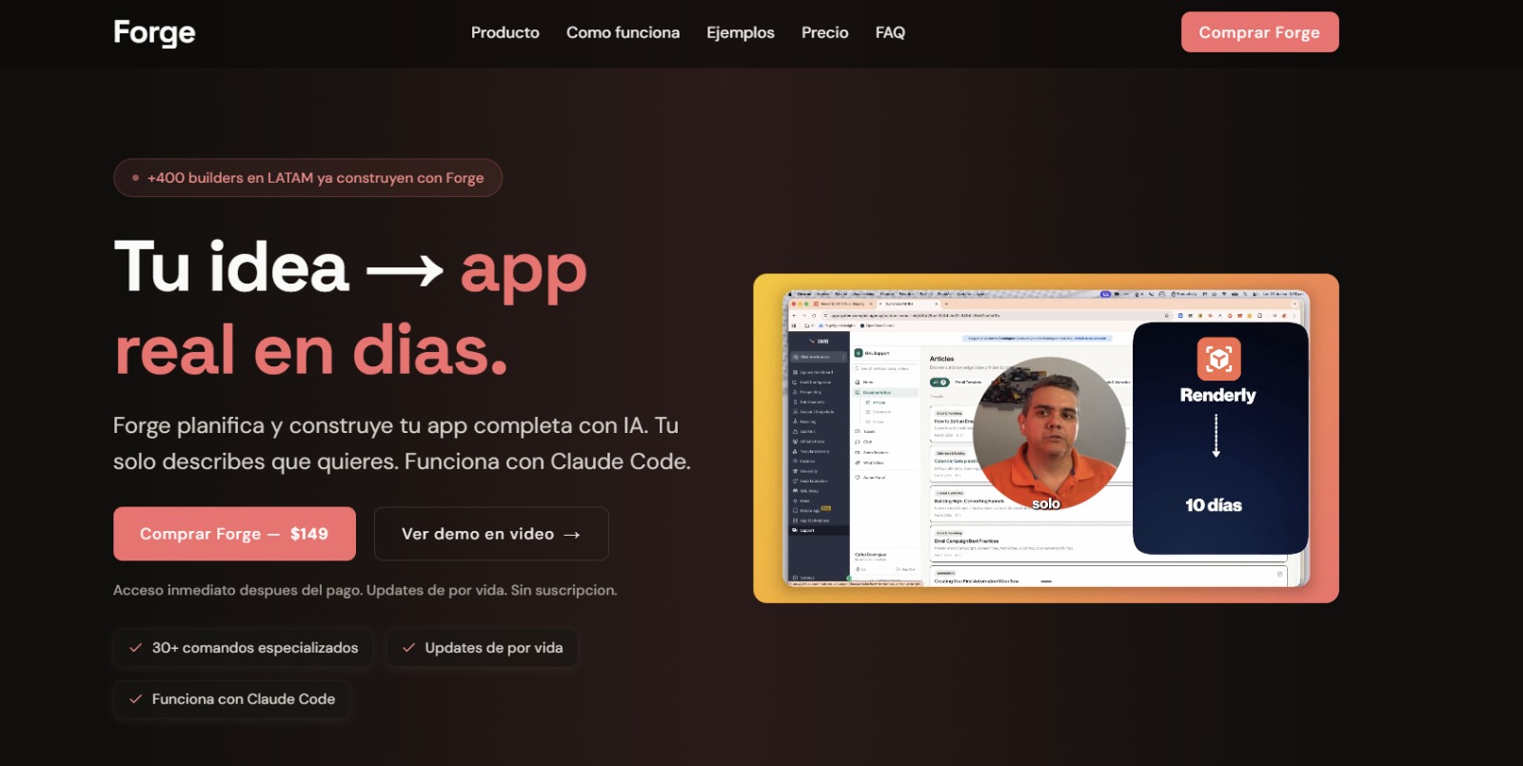1523x766 pixels.
Task: Click the 'Renderly' title in the video card
Action: pos(1218,395)
